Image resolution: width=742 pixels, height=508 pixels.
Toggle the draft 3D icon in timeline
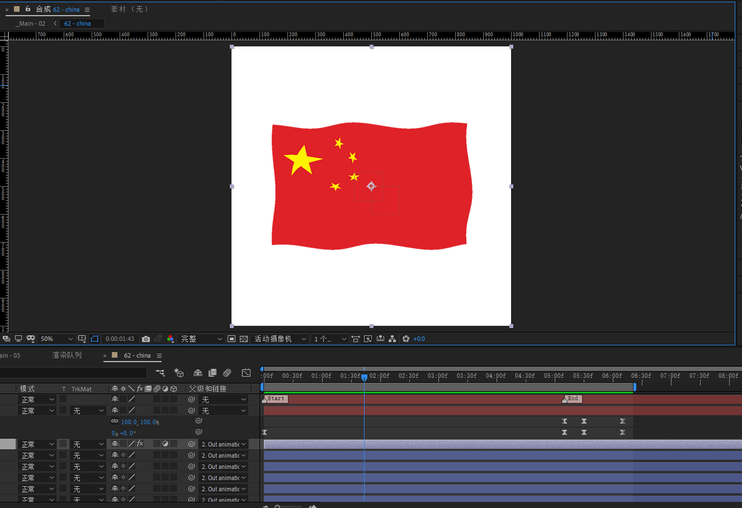pyautogui.click(x=179, y=373)
